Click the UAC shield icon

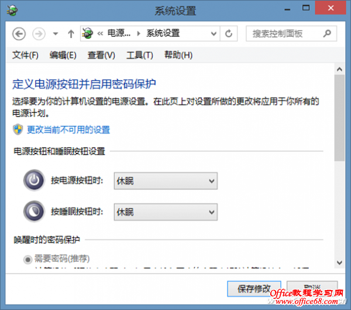pos(18,130)
